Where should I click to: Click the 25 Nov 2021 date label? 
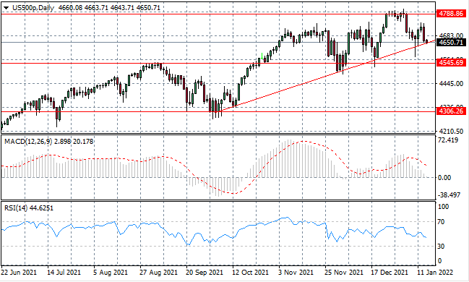coord(344,273)
